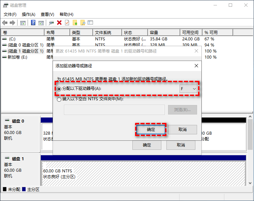Click the highlighted 确定 button
254x201 pixels.
tap(151, 129)
